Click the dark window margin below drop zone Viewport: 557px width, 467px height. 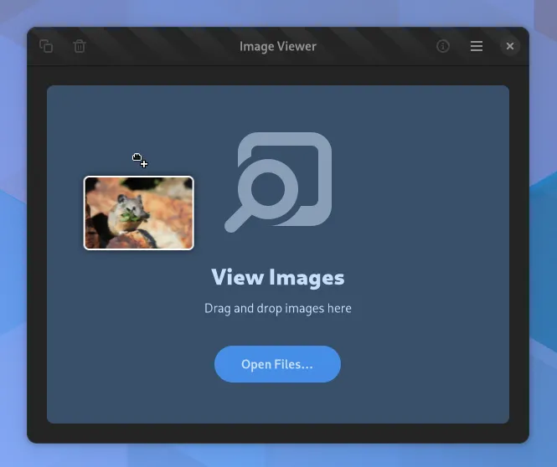[x=277, y=434]
